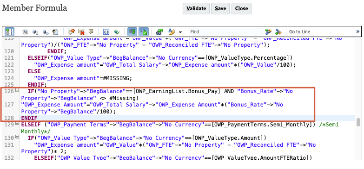Toggle the word wrap icon

pos(132,31)
